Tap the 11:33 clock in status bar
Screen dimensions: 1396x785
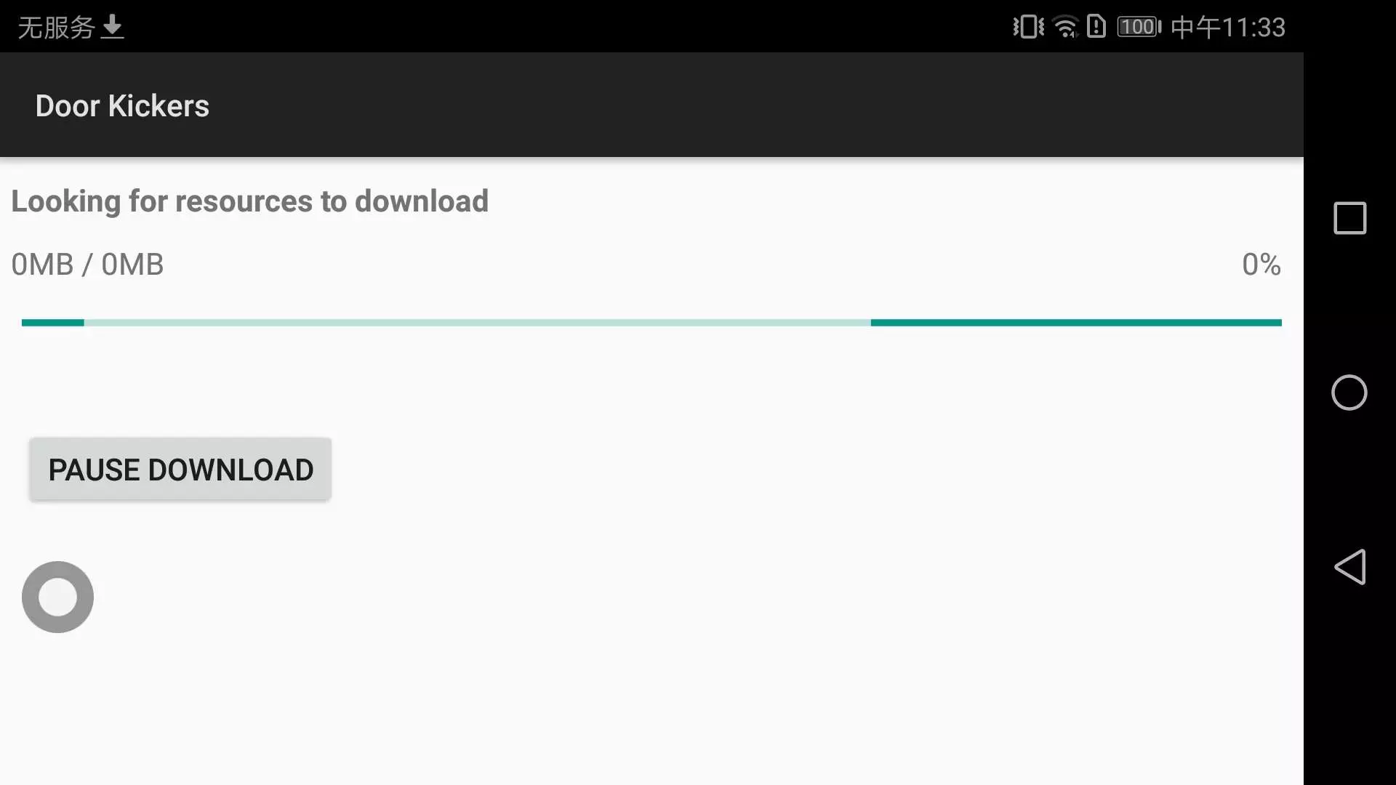1253,28
